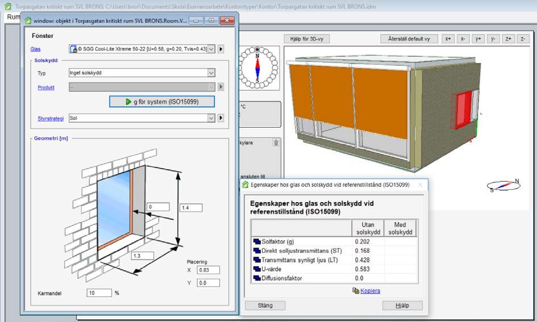
Task: Click the Solfaktor value 0.202
Action: coord(363,241)
